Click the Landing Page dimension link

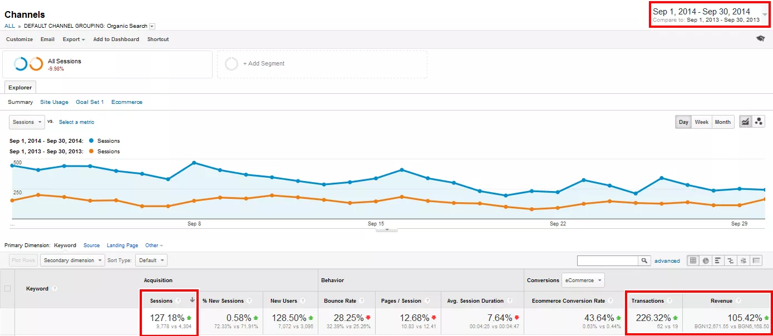122,245
